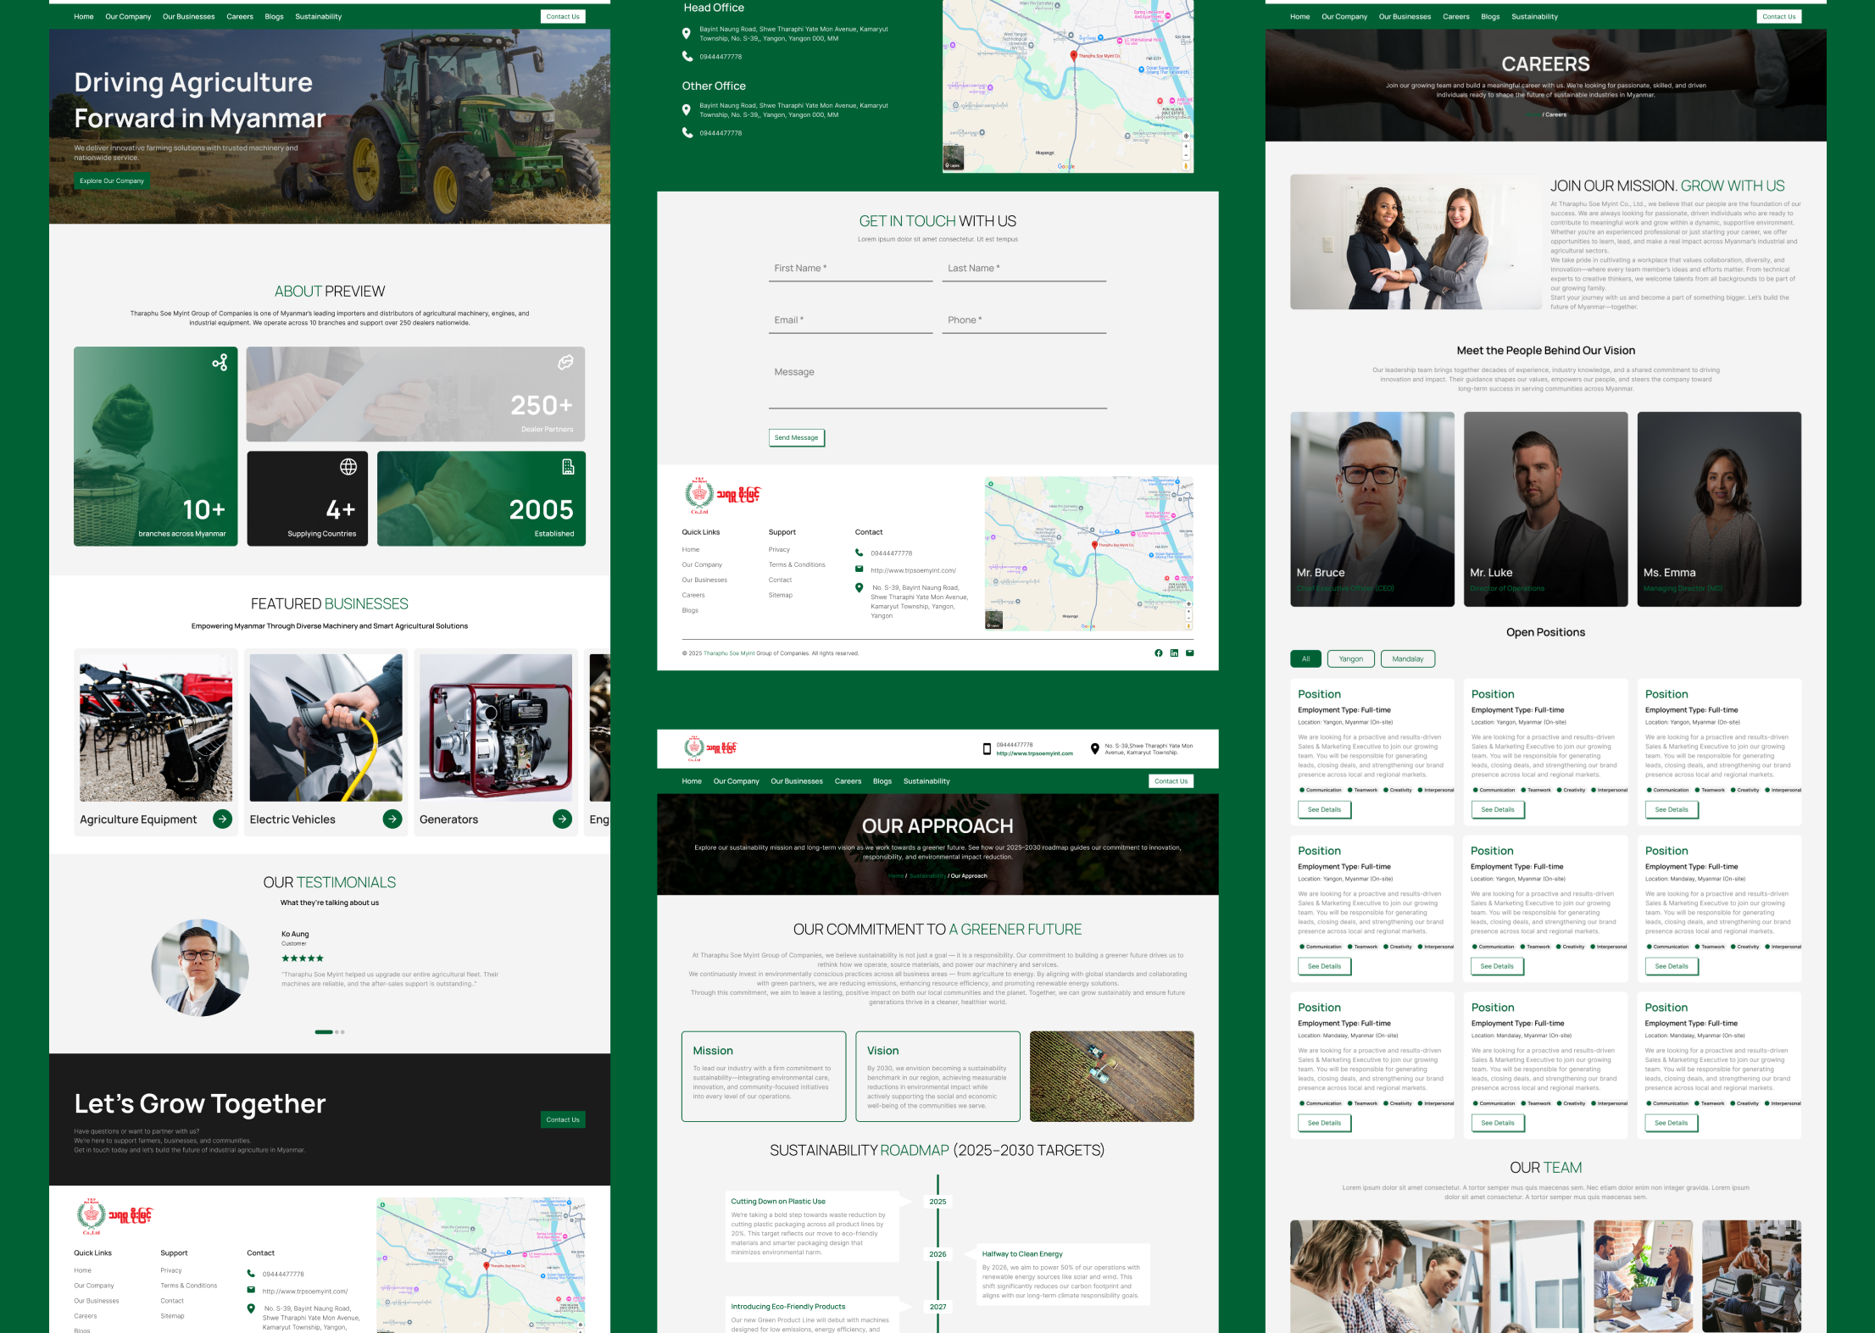Screen dimensions: 1875x1333
Task: Open Facebook icon in contact page footer
Action: click(x=1158, y=653)
